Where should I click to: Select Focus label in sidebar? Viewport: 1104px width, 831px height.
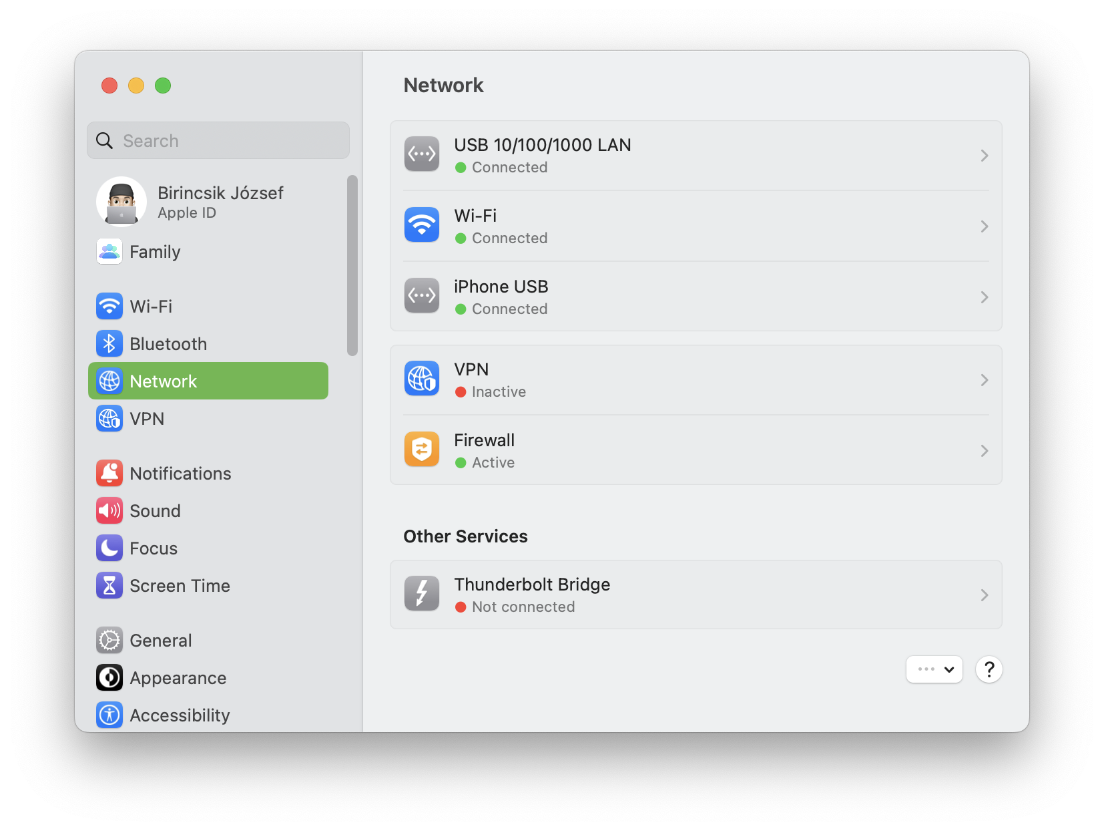(x=154, y=548)
